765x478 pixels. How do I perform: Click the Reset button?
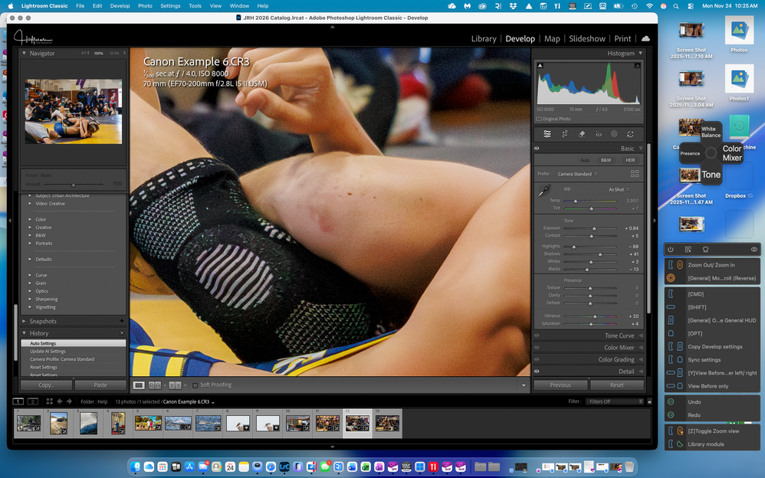coord(616,385)
